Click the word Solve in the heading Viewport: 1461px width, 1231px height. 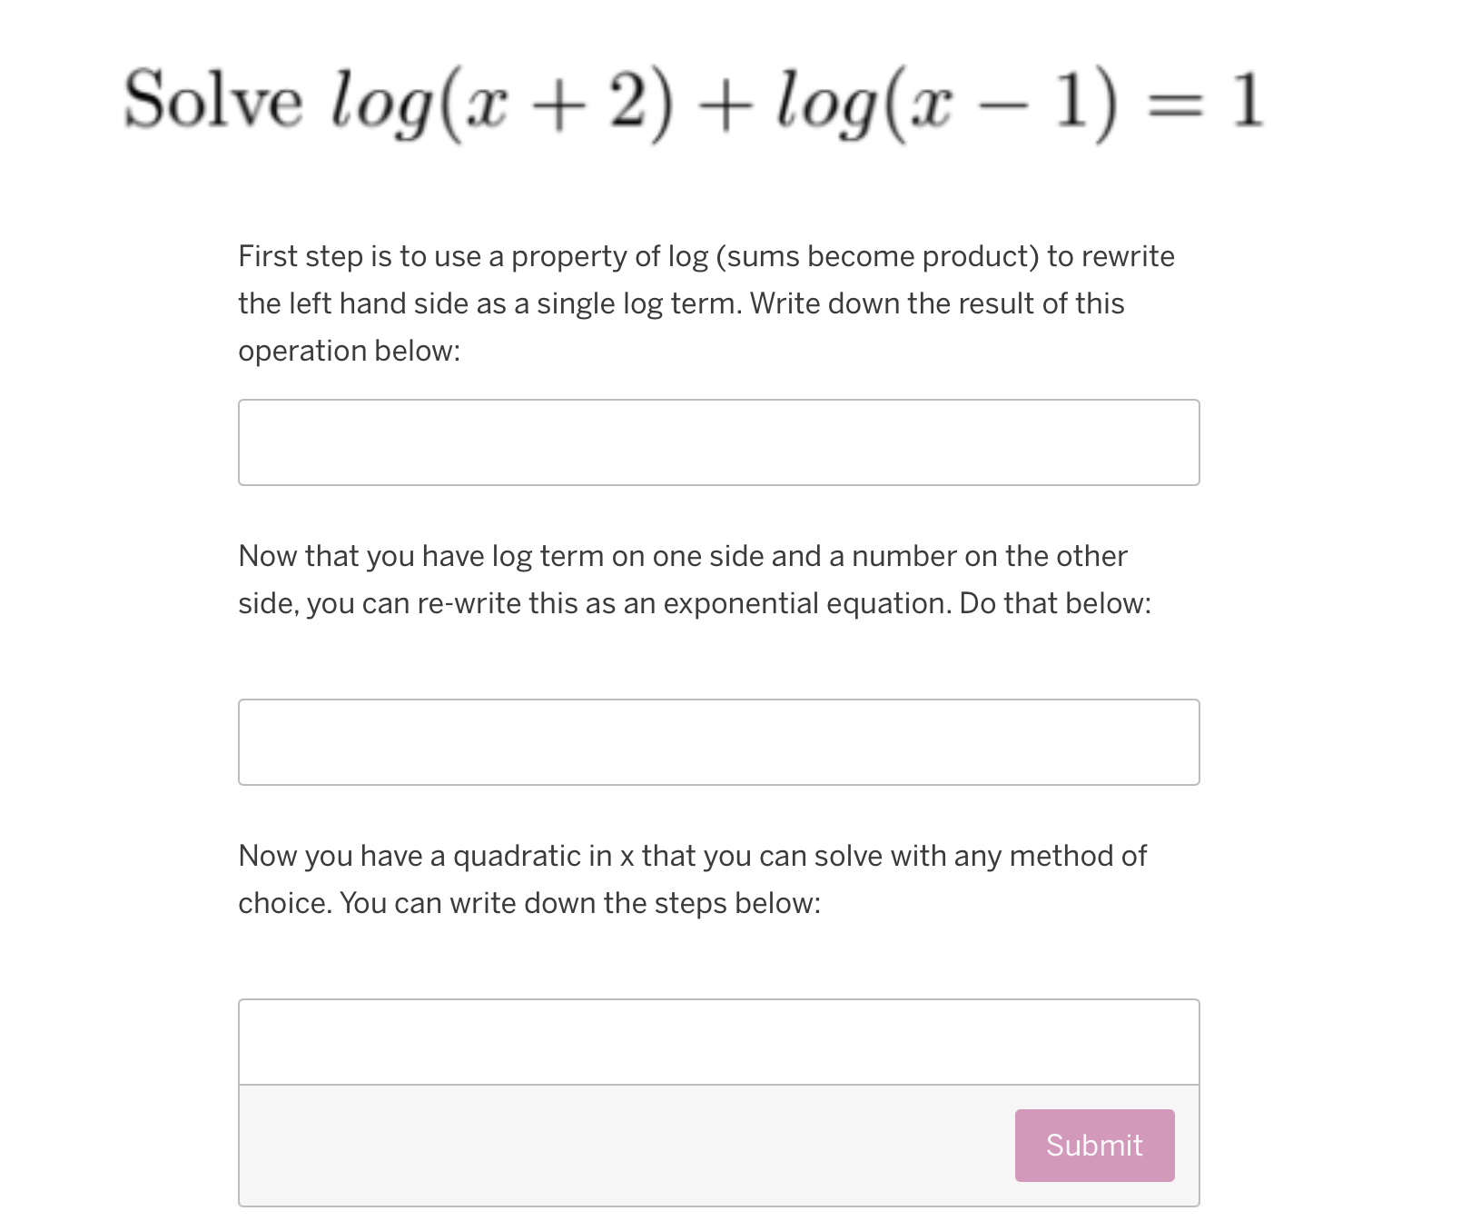213,100
